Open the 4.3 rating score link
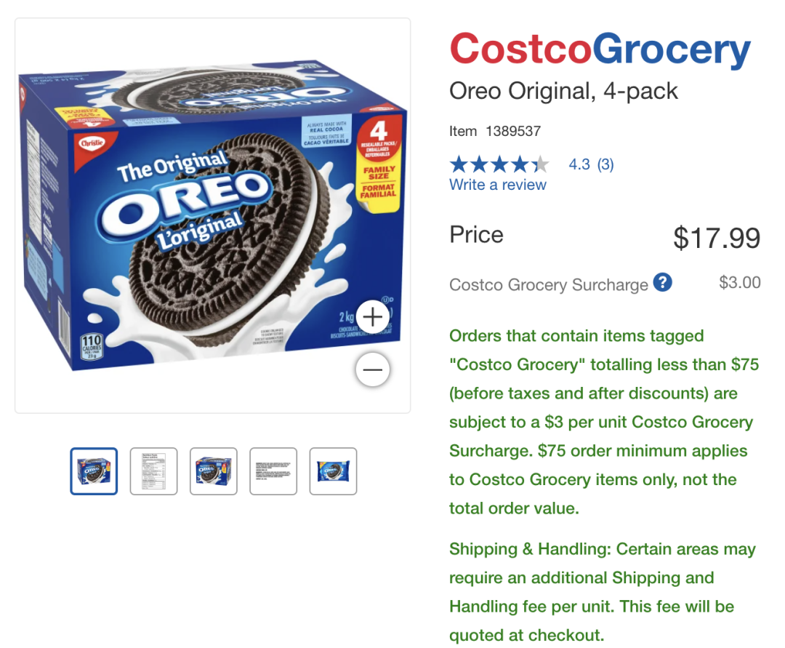Image resolution: width=785 pixels, height=648 pixels. click(579, 164)
